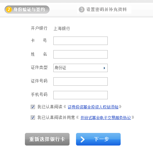Viewport: 153px width, 152px height.
Task: Focus the 卡号 input field
Action: click(81, 41)
